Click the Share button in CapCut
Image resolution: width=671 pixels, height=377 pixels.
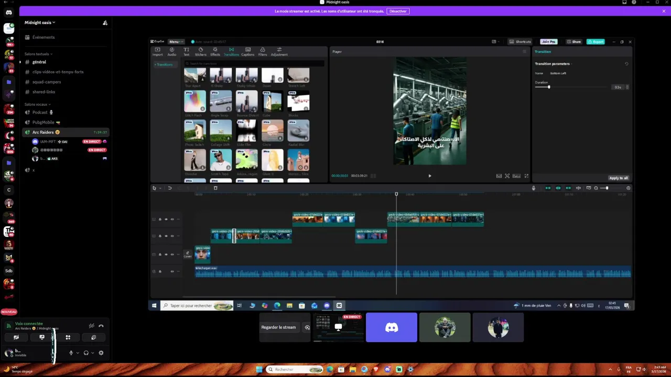[575, 41]
